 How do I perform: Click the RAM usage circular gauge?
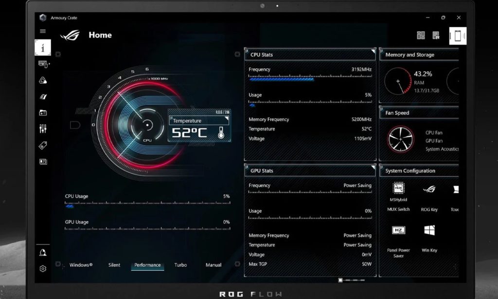(398, 81)
